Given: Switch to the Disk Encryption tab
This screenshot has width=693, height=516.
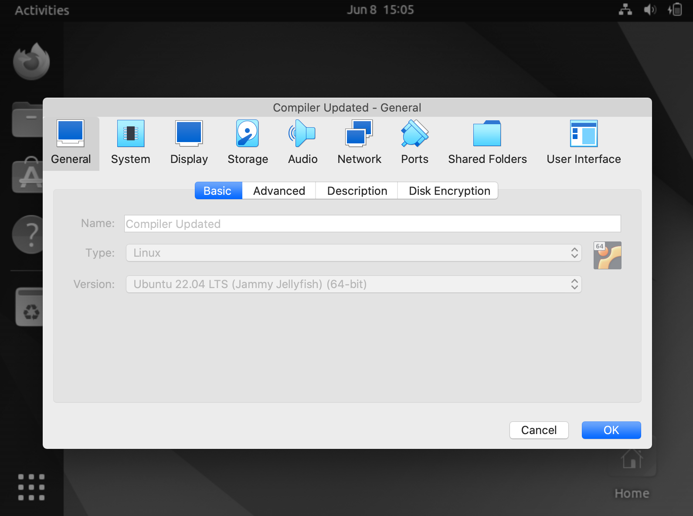Looking at the screenshot, I should pos(448,191).
